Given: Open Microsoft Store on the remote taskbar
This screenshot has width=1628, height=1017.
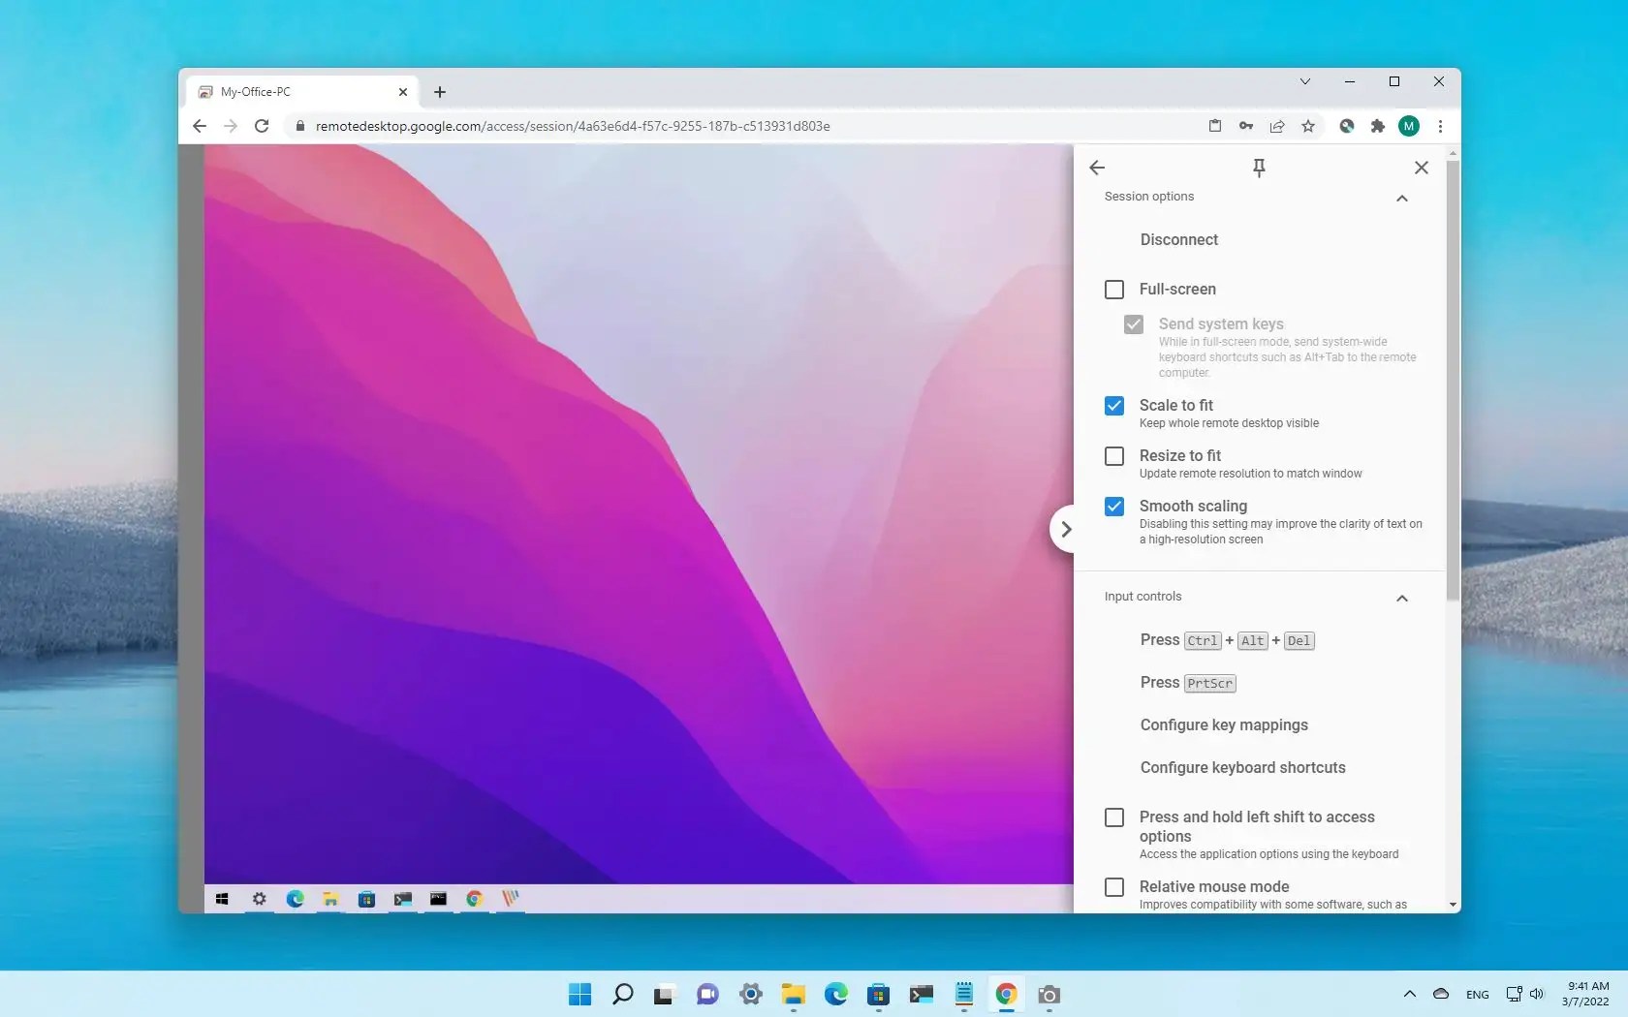Looking at the screenshot, I should click(366, 899).
